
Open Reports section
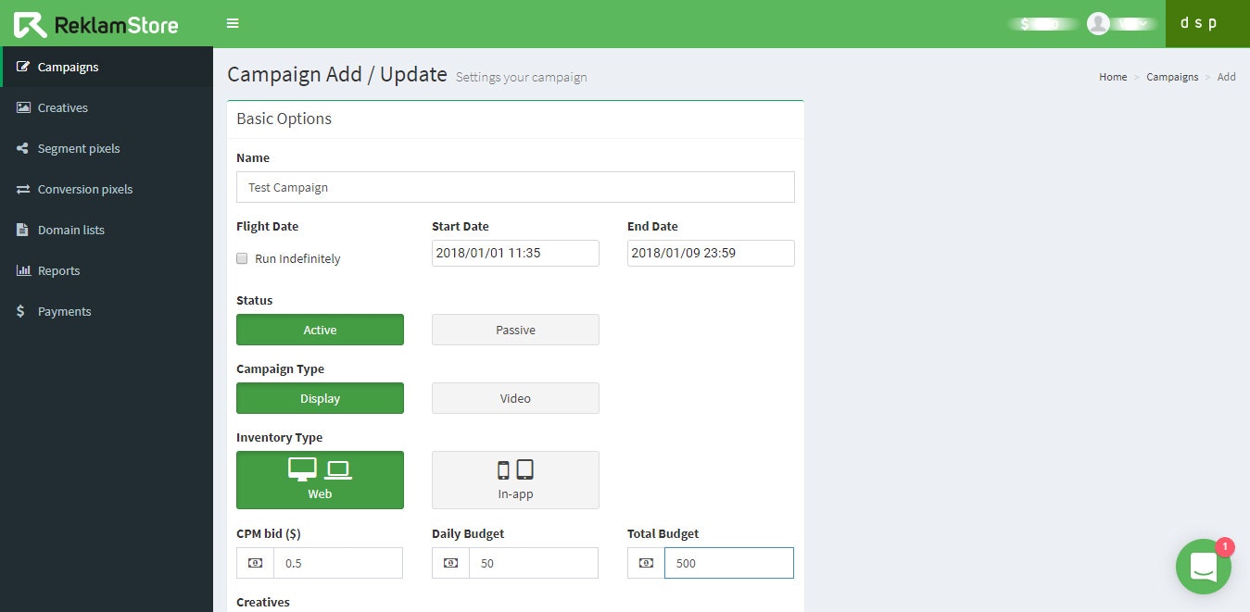tap(107, 270)
